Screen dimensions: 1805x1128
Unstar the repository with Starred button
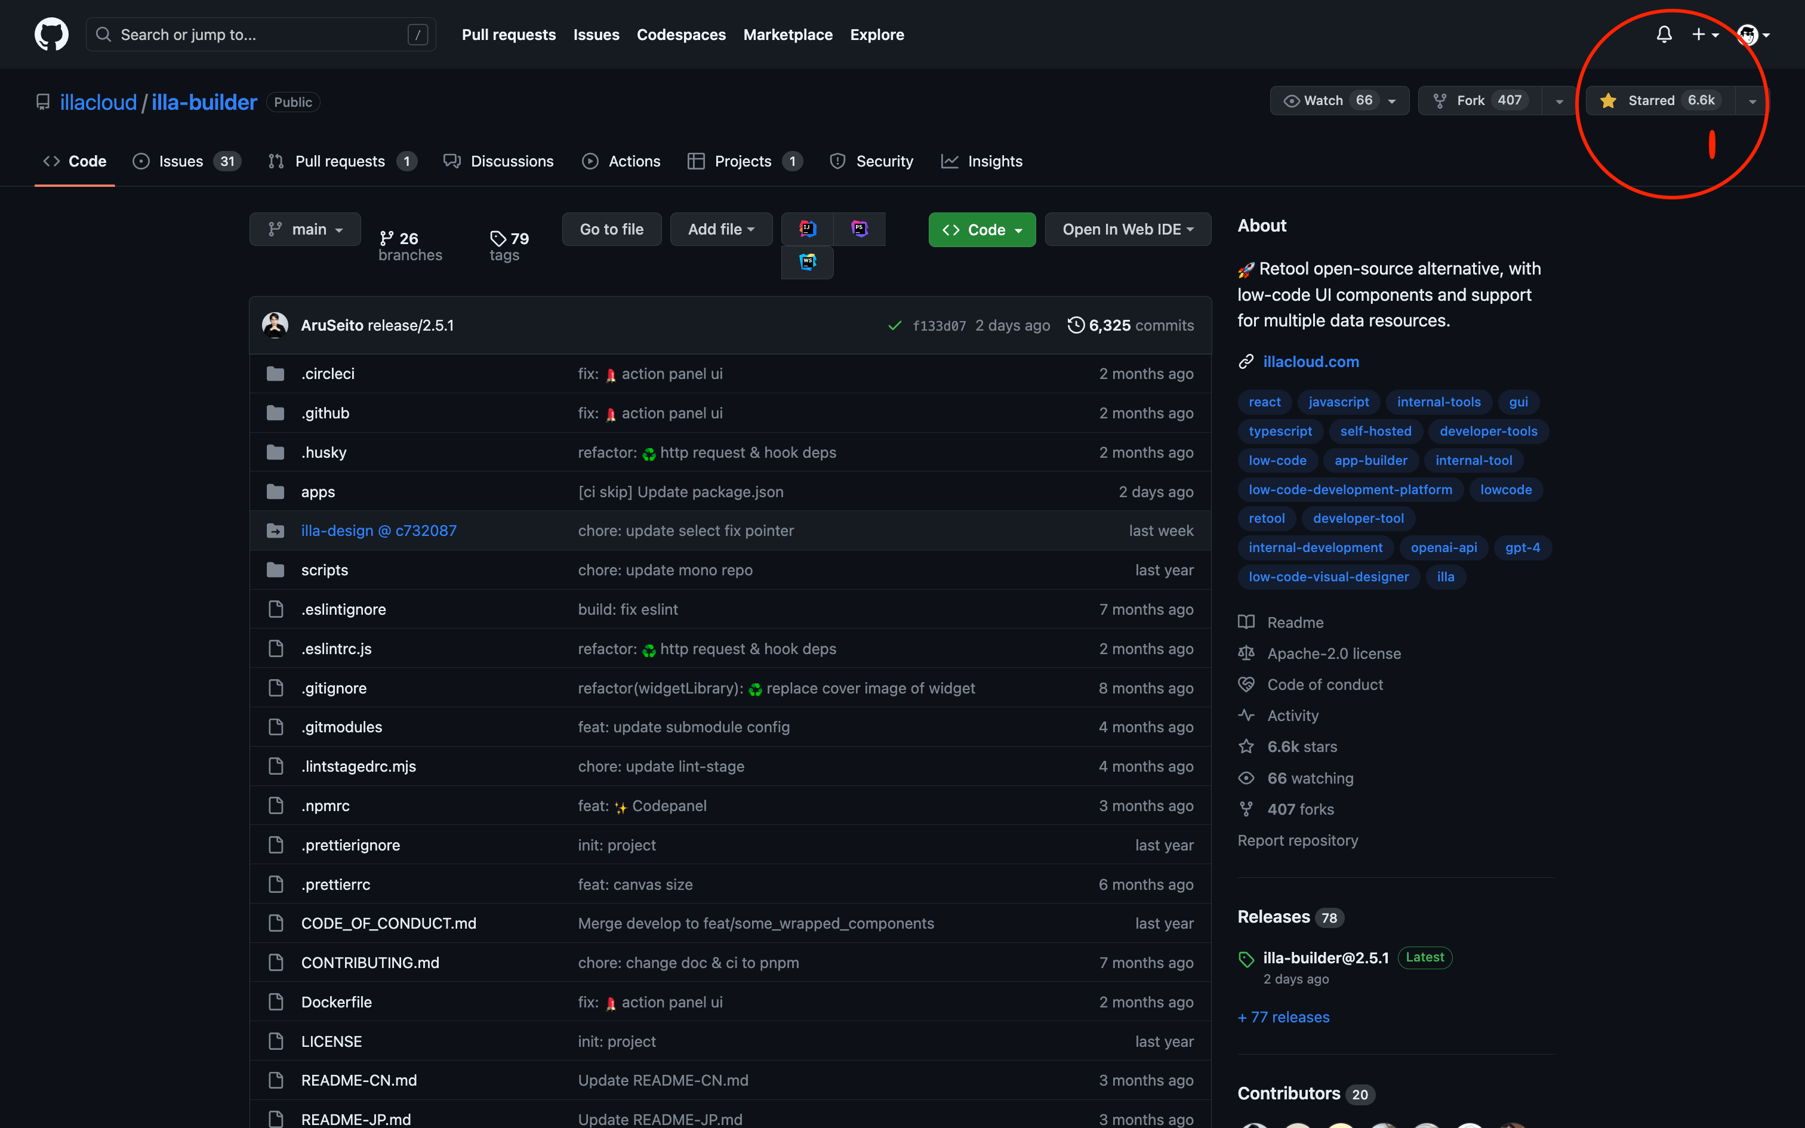point(1661,101)
